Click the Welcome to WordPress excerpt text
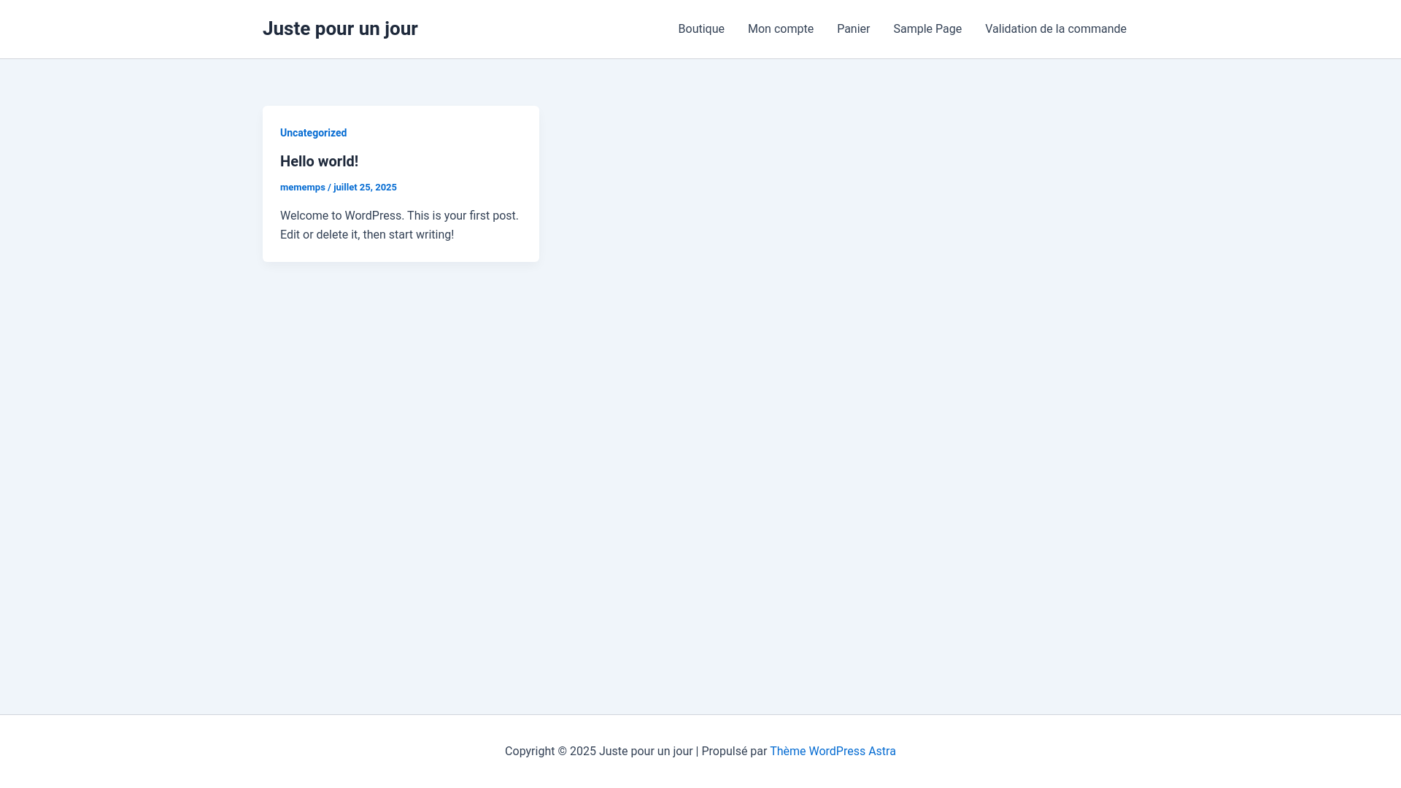This screenshot has width=1401, height=788. [399, 225]
